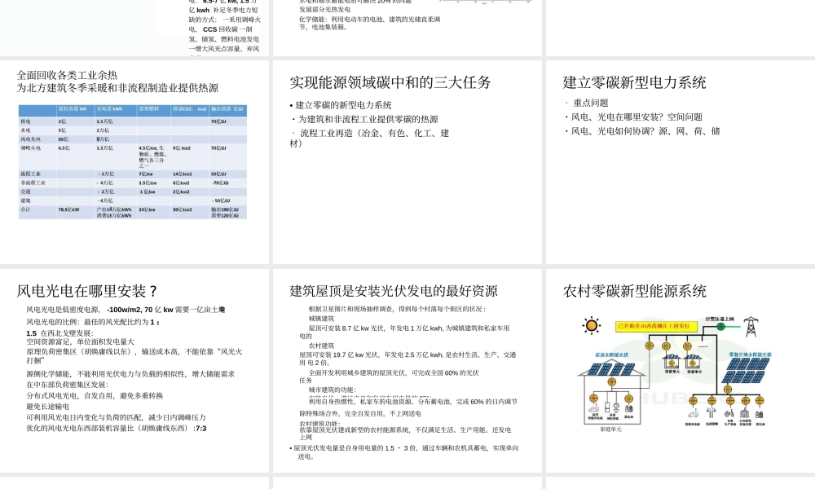Click the 屋顶太阳能光伏 label in the diagram
The image size is (815, 489).
pyautogui.click(x=612, y=355)
